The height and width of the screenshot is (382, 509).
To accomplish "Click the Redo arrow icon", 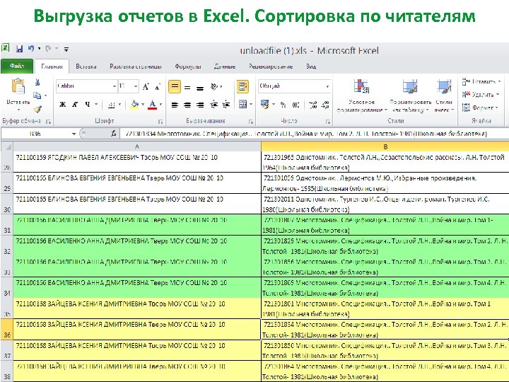I will [x=48, y=49].
